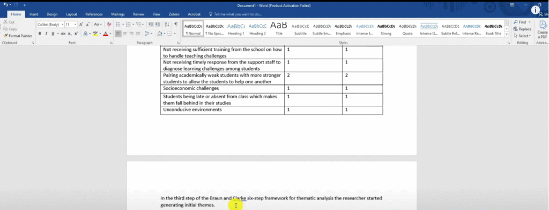Expand the Styles gallery with More arrow
The height and width of the screenshot is (210, 549).
pyautogui.click(x=507, y=35)
